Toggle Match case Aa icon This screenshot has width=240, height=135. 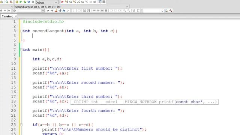coord(64,10)
